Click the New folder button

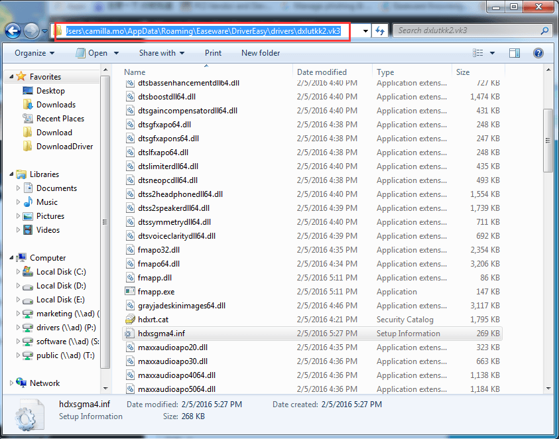point(261,53)
